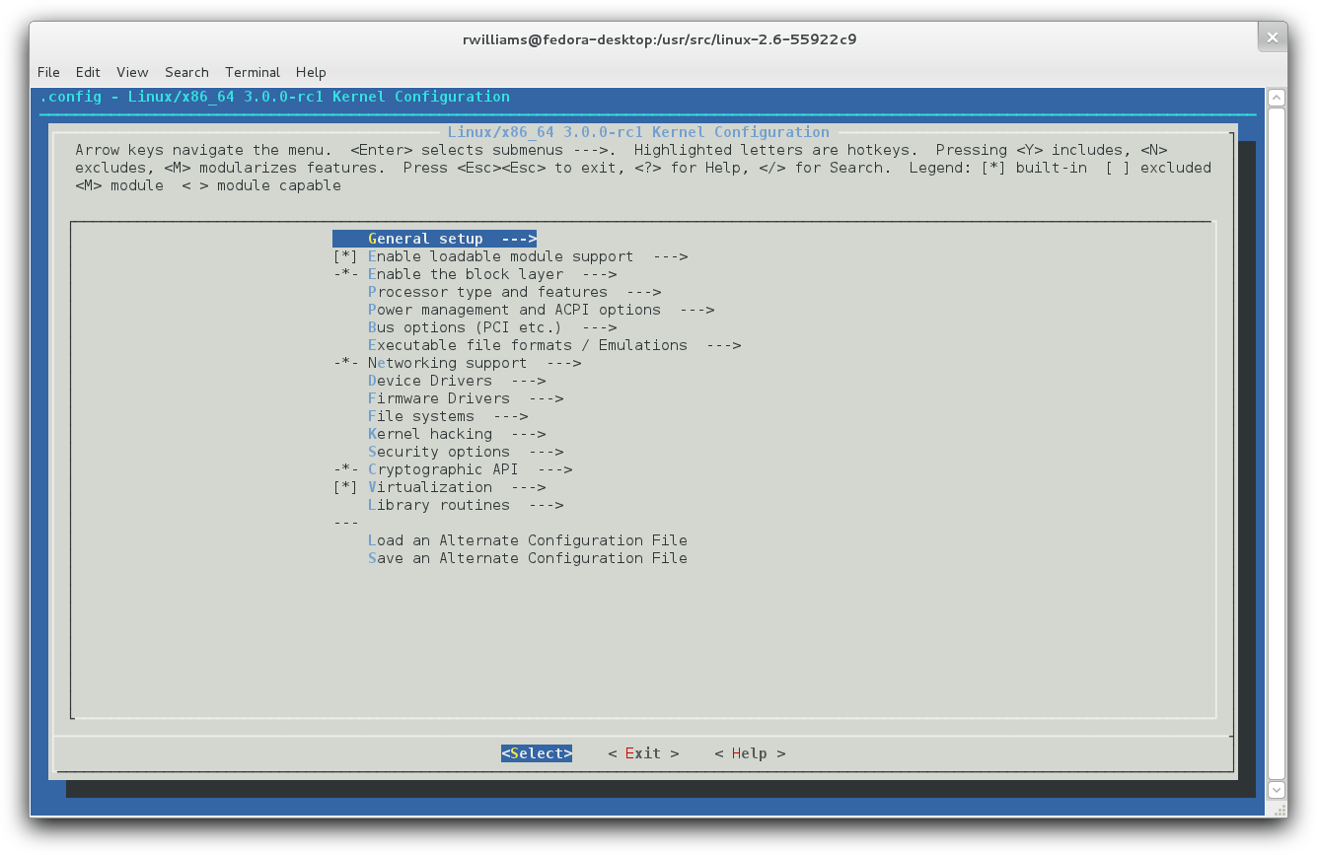Select the Virtualization entry text

430,487
